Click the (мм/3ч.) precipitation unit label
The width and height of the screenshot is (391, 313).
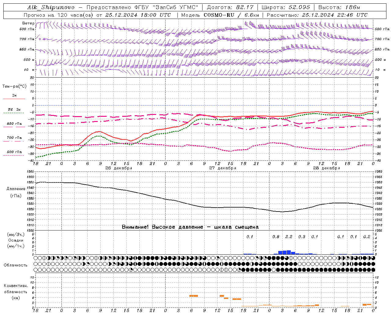[x=16, y=235]
